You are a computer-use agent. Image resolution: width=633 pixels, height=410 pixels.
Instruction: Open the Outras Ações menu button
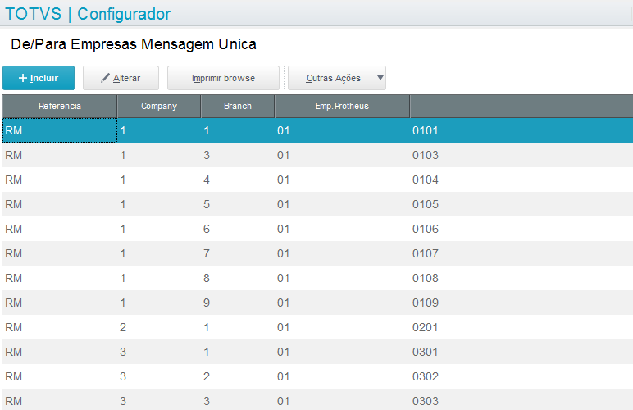coord(337,78)
